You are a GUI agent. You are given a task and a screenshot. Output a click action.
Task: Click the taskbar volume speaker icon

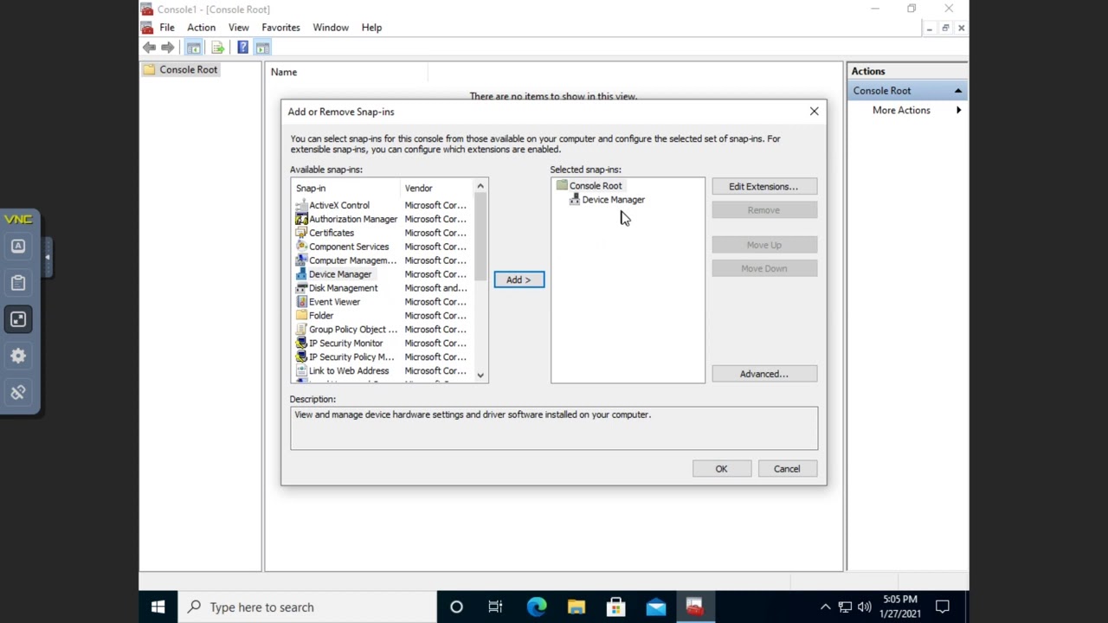(x=864, y=607)
